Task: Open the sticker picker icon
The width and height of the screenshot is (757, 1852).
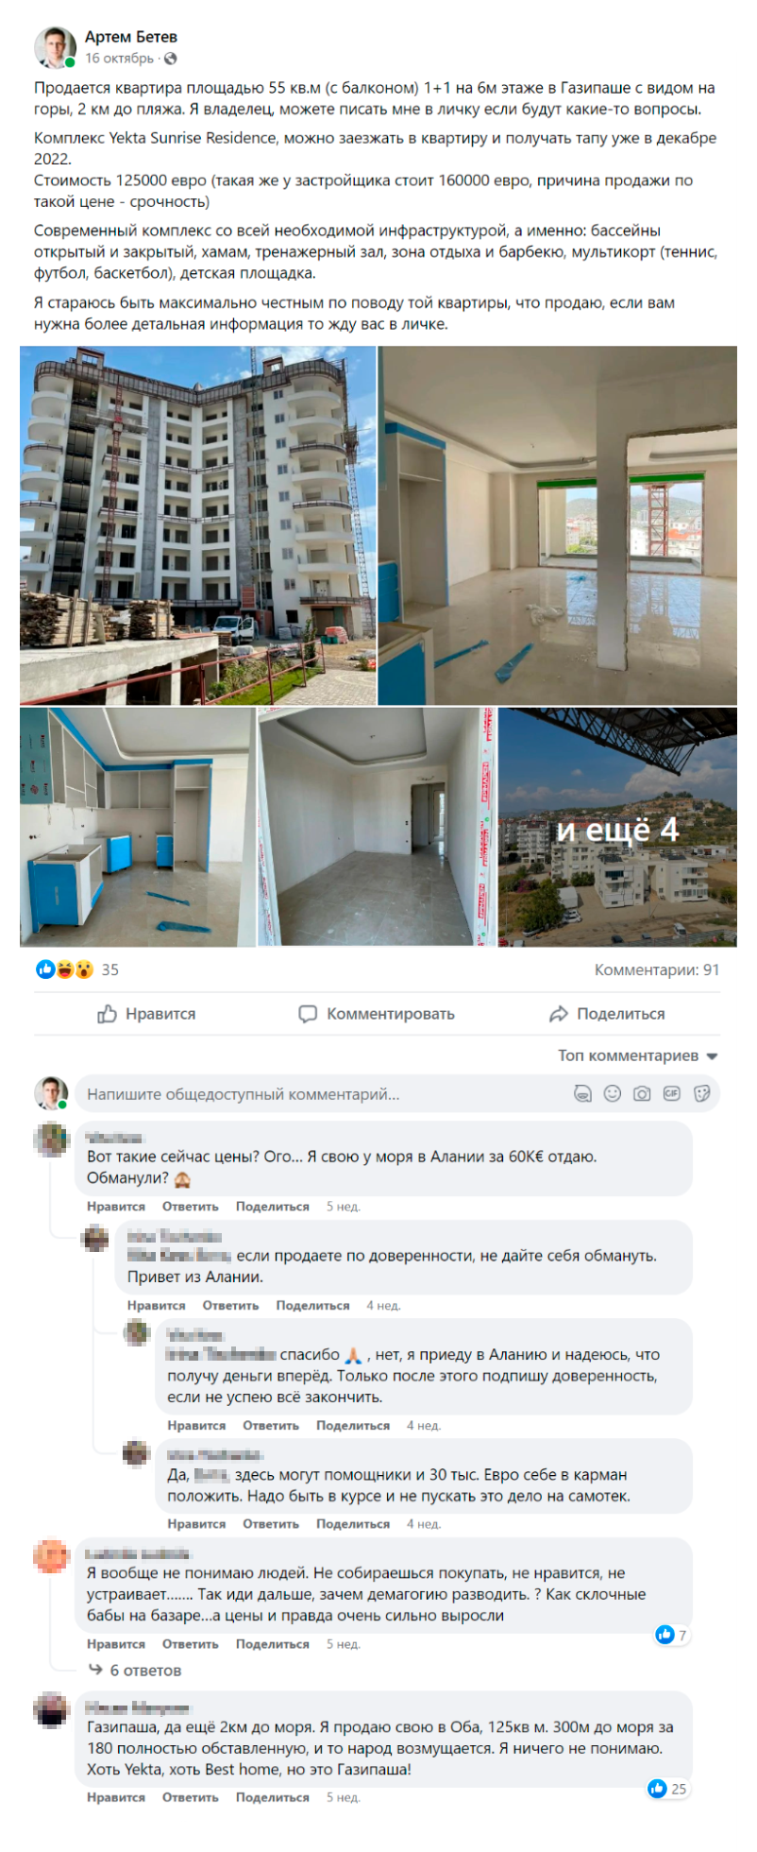Action: click(x=701, y=1093)
